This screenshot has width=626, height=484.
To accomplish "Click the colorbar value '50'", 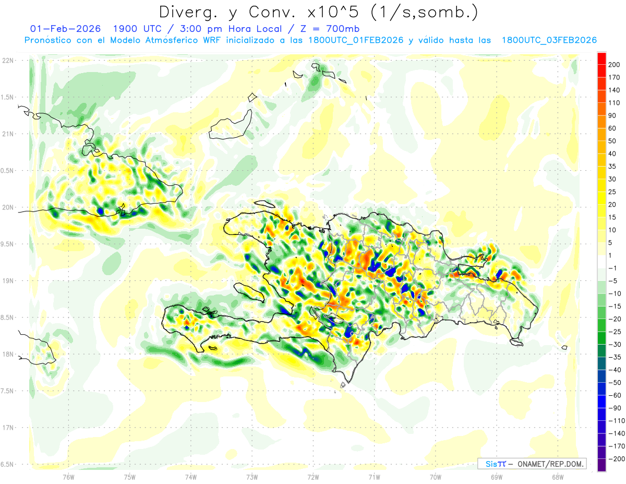I will pos(613,141).
